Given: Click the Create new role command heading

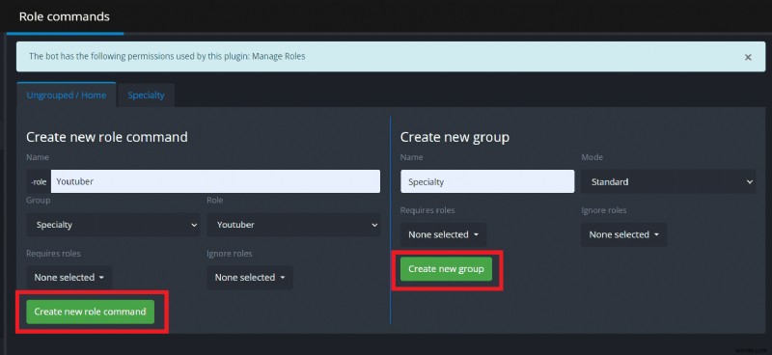Looking at the screenshot, I should 107,137.
